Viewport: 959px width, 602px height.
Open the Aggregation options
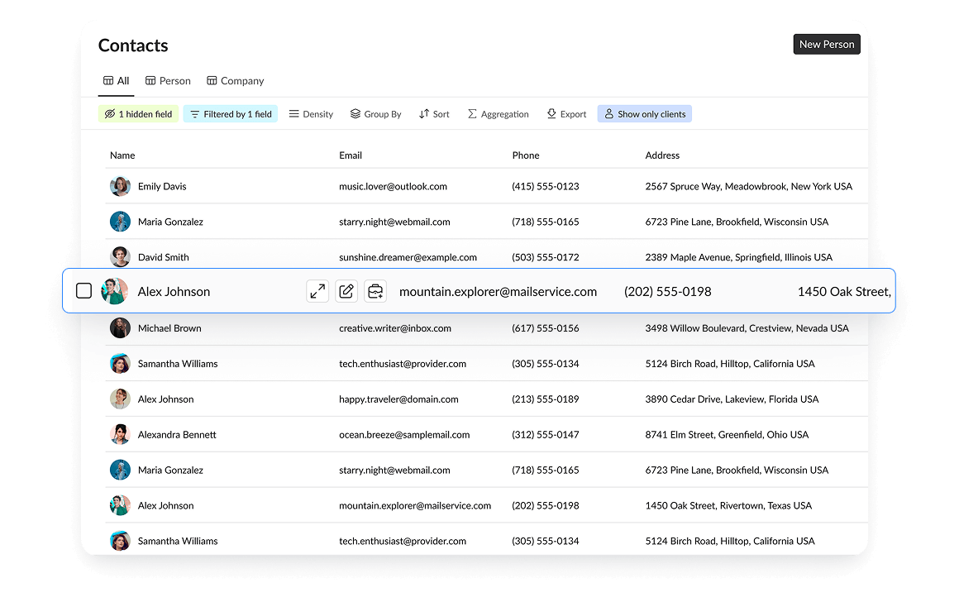pyautogui.click(x=498, y=114)
